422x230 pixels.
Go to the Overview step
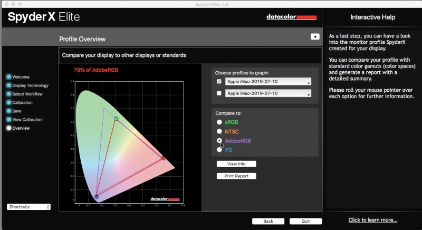pos(21,128)
